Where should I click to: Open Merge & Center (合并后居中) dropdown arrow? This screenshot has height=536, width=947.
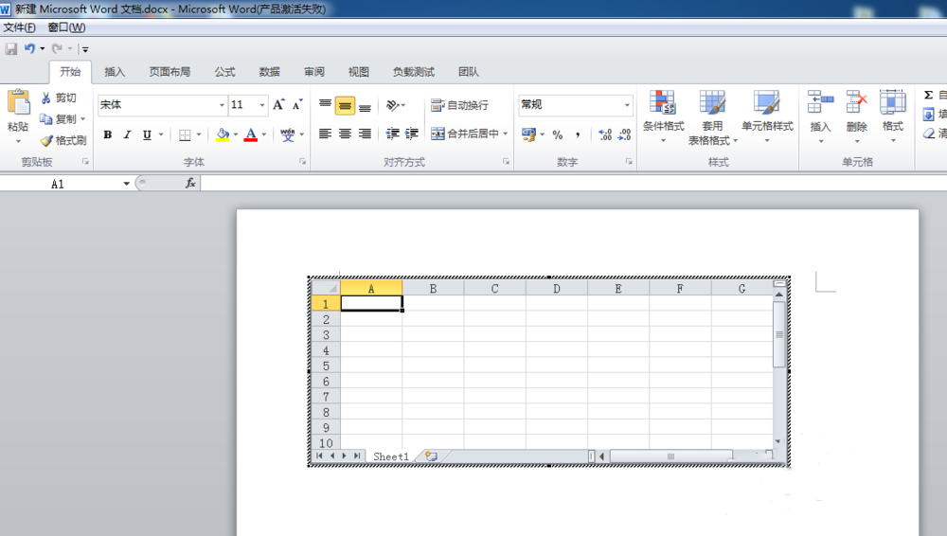505,134
